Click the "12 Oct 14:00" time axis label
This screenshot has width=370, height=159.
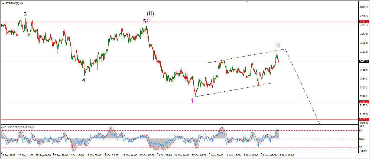(x=130, y=155)
